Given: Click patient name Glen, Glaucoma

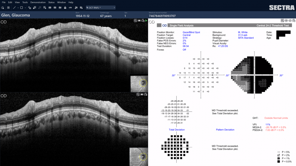Looking at the screenshot, I should tap(16, 15).
